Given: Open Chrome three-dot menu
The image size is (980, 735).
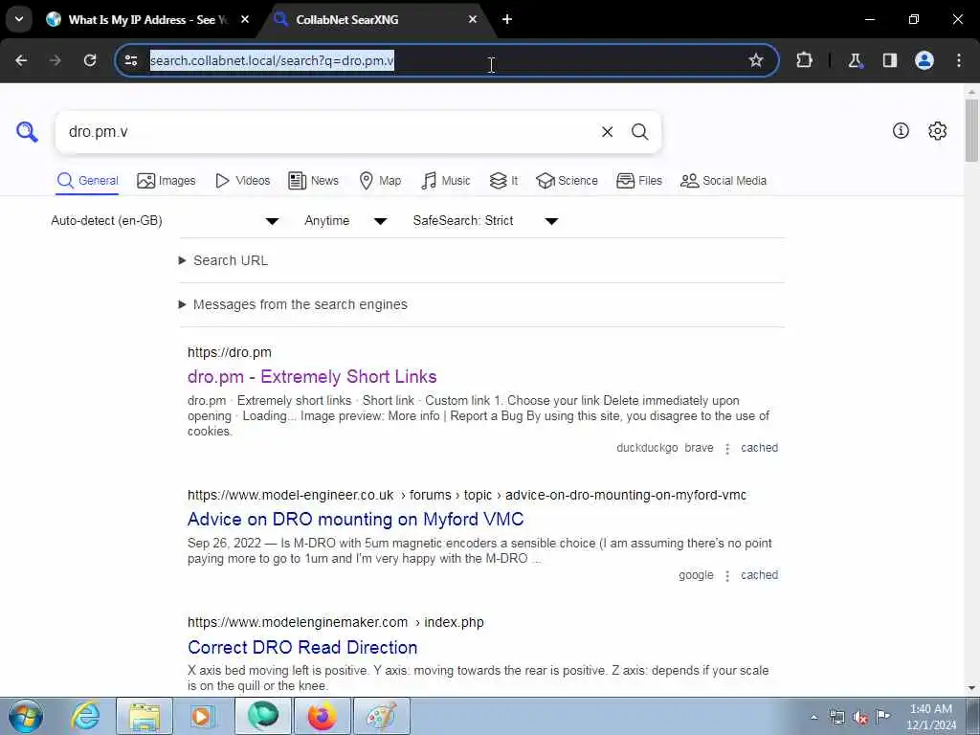Looking at the screenshot, I should click(959, 60).
